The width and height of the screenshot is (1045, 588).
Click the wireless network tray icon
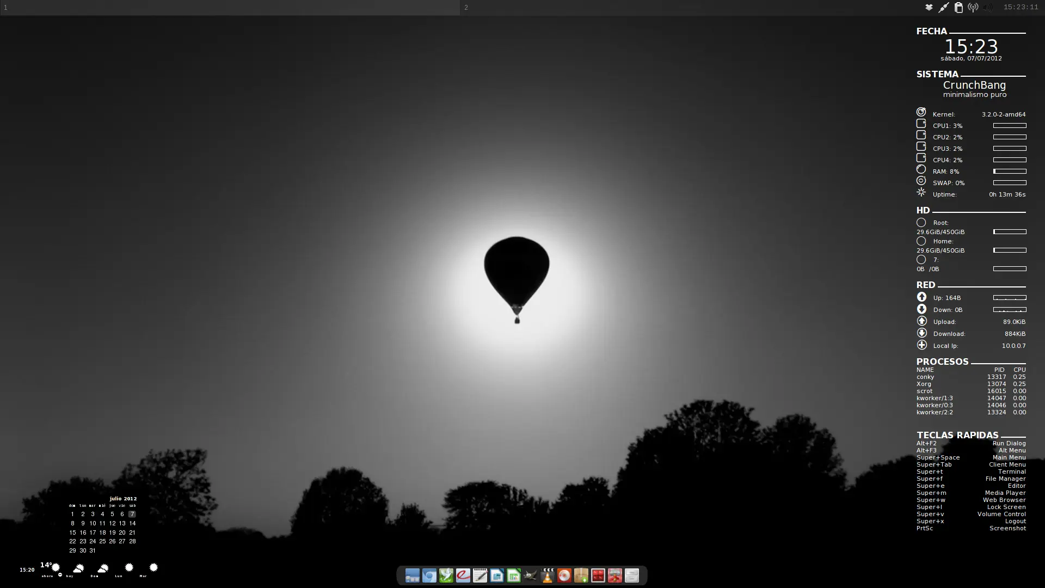click(x=973, y=8)
